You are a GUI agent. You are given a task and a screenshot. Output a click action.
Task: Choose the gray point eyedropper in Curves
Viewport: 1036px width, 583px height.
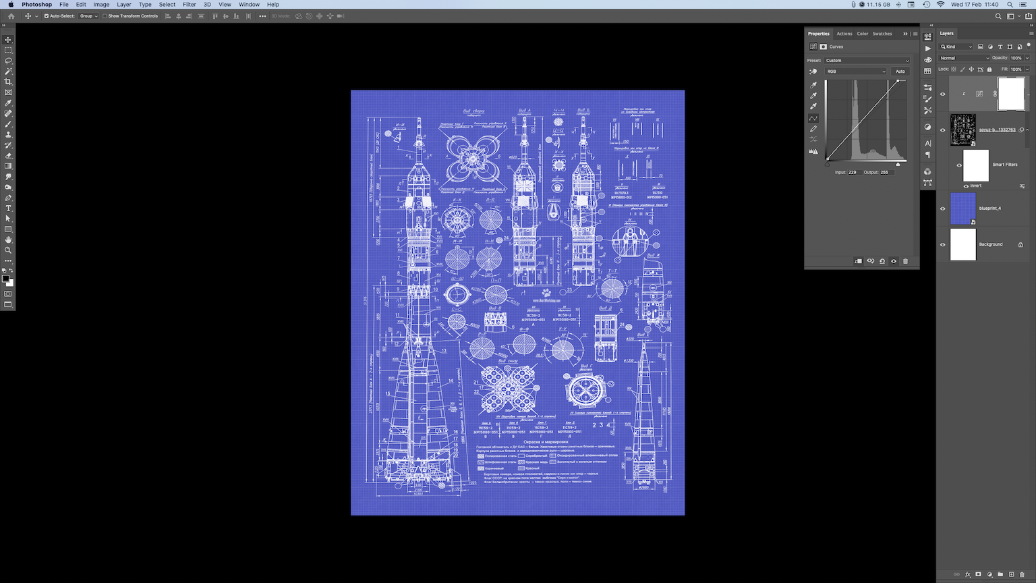(813, 96)
